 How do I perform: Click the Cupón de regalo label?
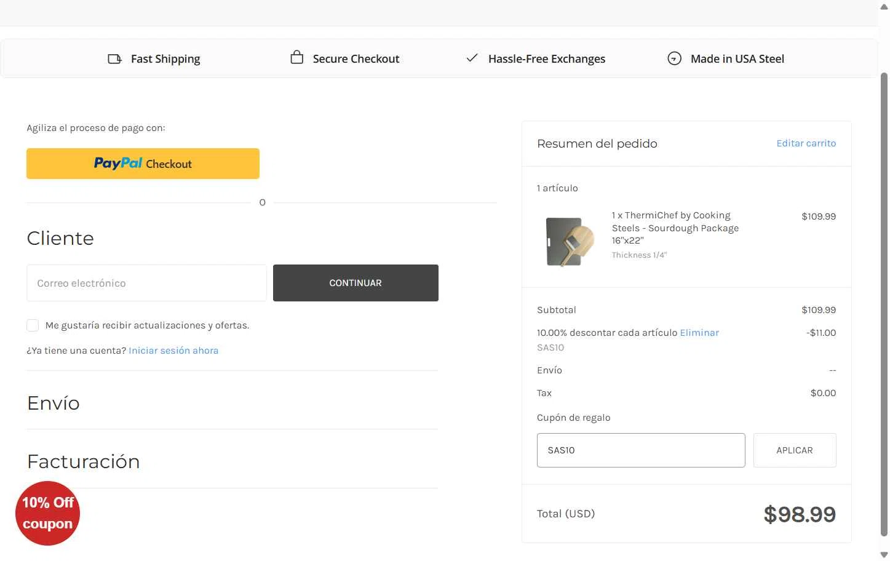pyautogui.click(x=574, y=418)
